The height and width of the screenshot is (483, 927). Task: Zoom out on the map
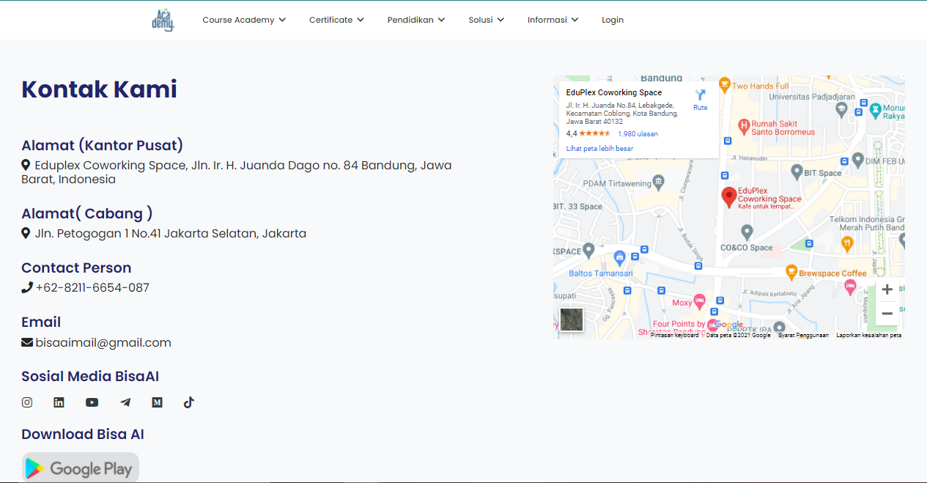(x=887, y=314)
